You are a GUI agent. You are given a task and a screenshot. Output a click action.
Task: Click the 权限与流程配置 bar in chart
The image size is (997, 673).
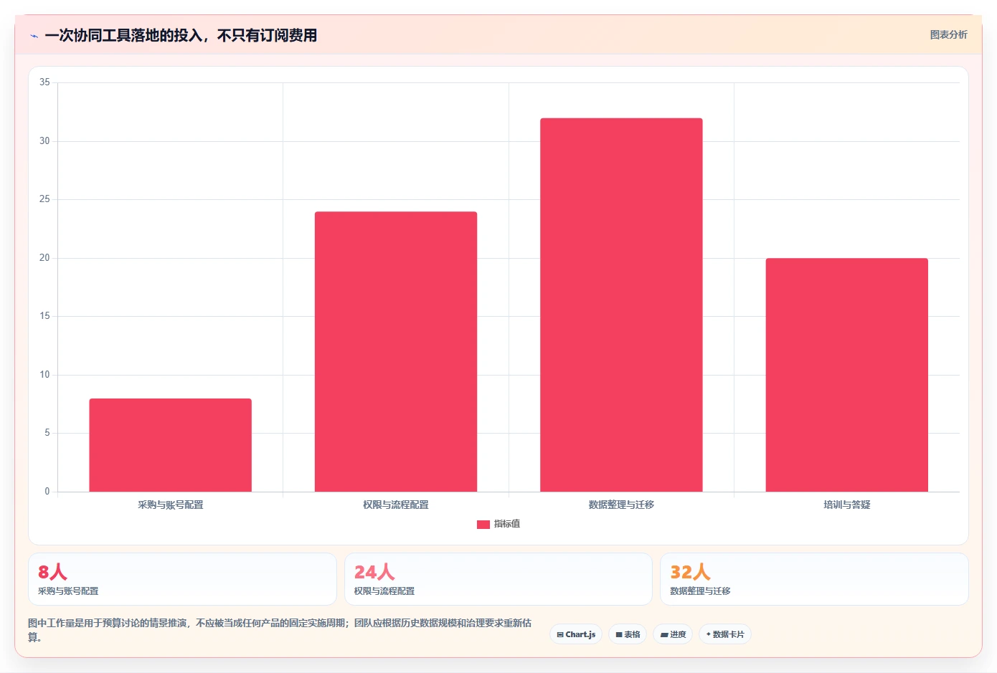click(x=396, y=351)
